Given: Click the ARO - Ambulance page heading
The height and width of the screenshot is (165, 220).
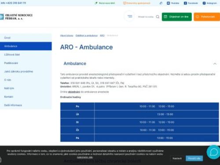Looking at the screenshot, I should click(x=87, y=47).
